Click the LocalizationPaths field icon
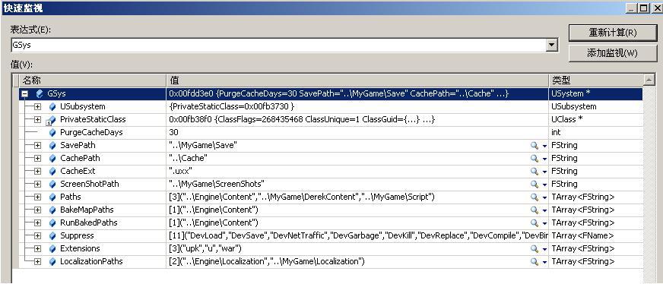663x284 pixels. tap(52, 262)
